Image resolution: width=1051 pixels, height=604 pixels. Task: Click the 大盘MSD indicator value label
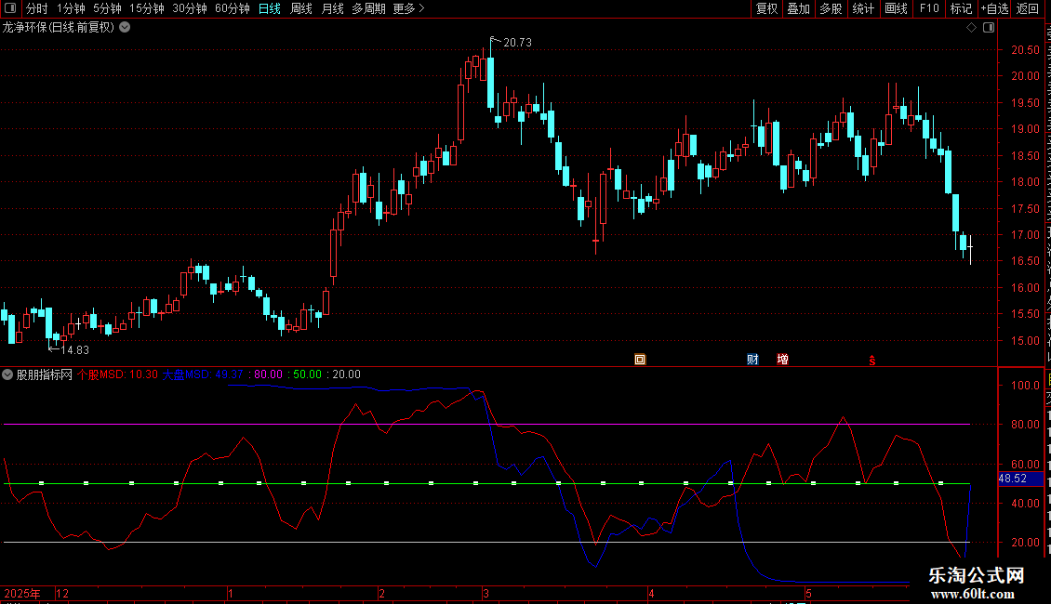point(203,375)
